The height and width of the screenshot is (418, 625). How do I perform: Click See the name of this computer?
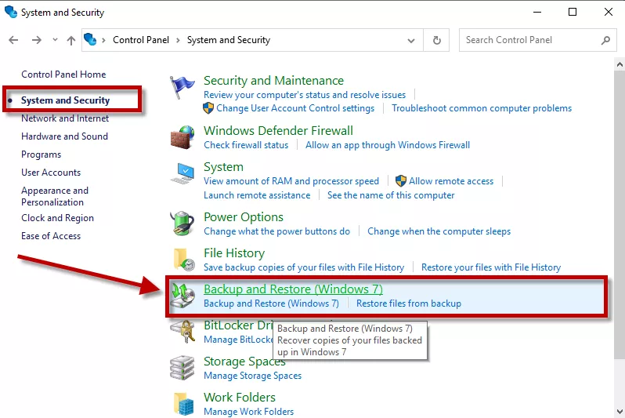(x=391, y=195)
